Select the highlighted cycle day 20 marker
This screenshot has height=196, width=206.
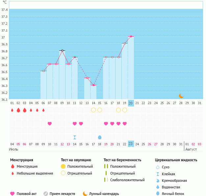pos(131,103)
